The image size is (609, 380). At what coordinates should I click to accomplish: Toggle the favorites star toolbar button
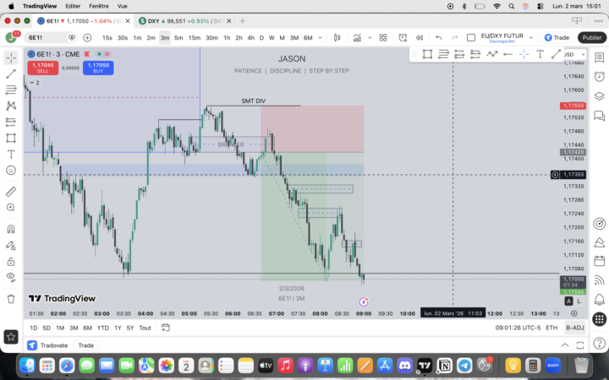(11, 337)
